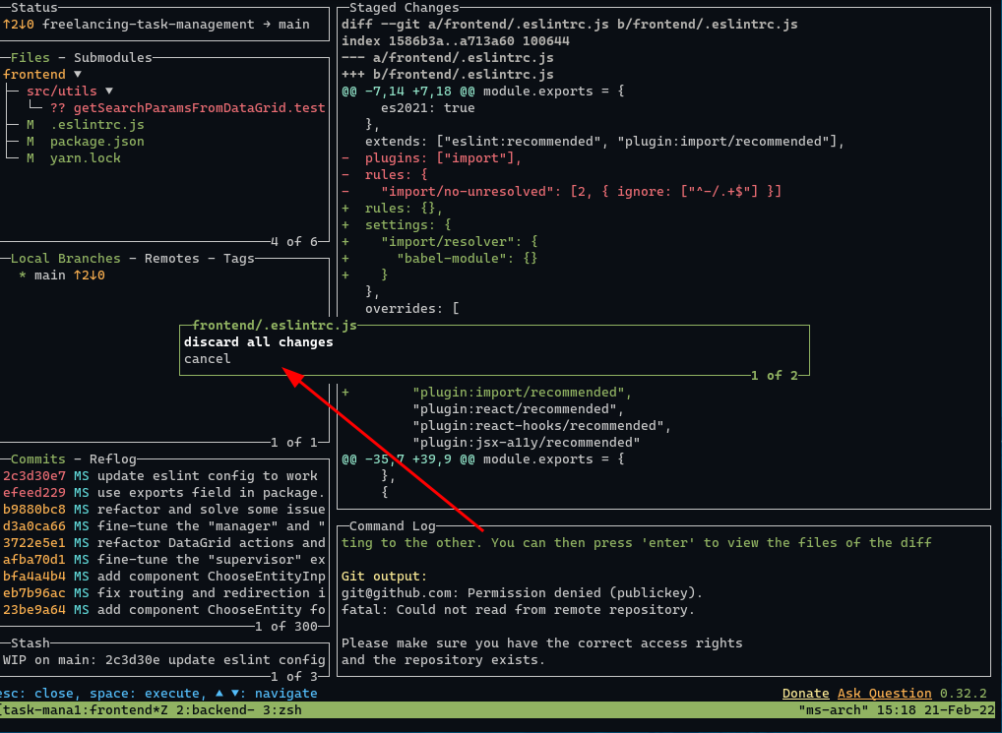Choose 'cancel' in the discard popup

tap(207, 359)
